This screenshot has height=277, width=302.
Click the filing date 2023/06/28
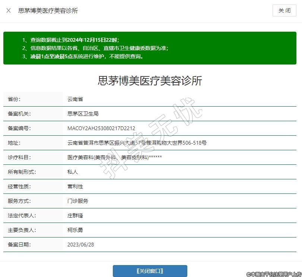pyautogui.click(x=81, y=245)
